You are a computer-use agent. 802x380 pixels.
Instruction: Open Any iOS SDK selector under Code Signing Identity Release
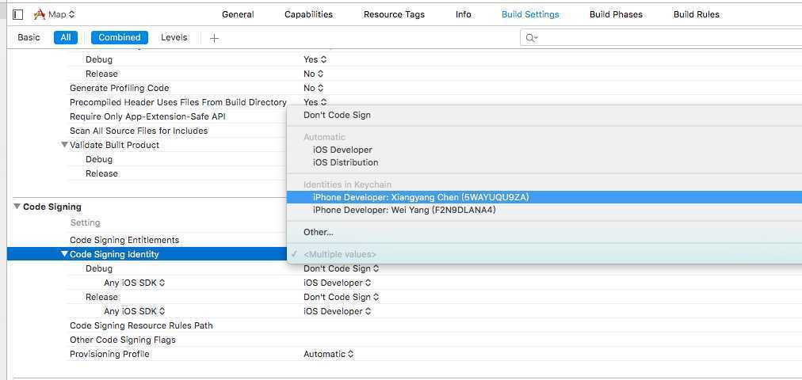[135, 311]
